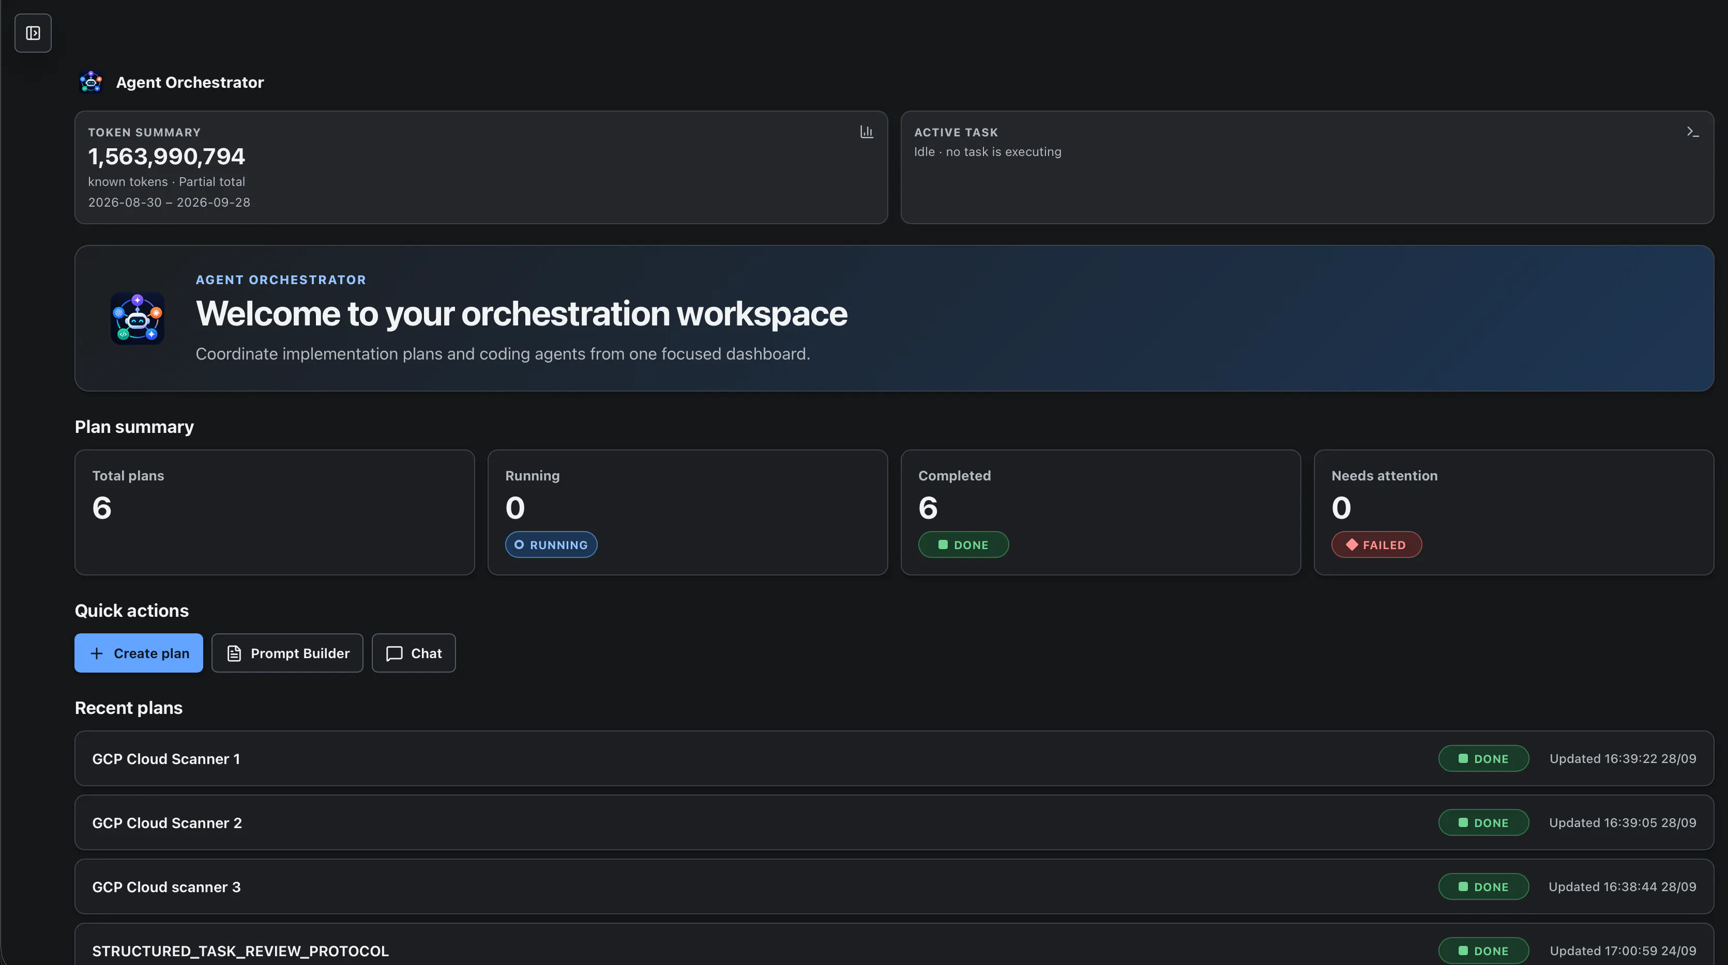Click the Agent Orchestrator logo in header
This screenshot has height=965, width=1728.
[90, 82]
